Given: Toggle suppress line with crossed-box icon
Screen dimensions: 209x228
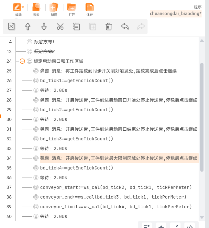Looking at the screenshot, I should (12, 27).
